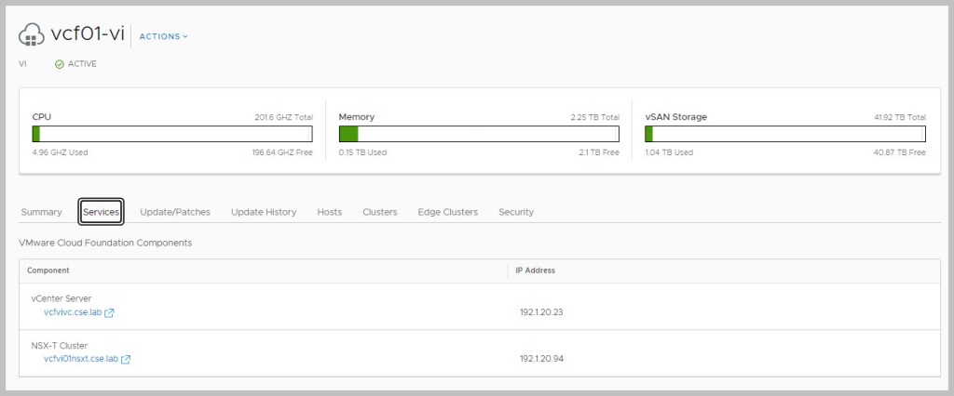Click the Component column header
Screen dimensions: 954x396
[x=48, y=271]
